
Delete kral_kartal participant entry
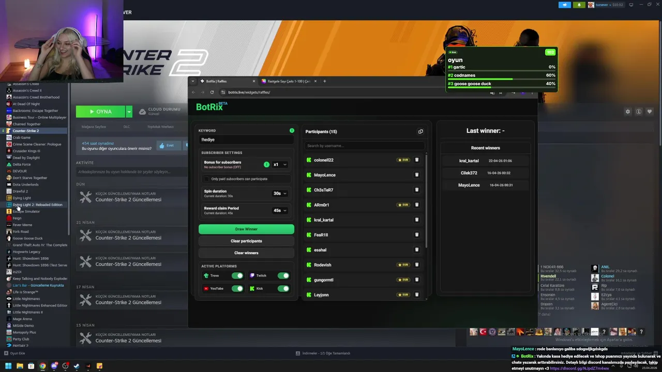[417, 220]
